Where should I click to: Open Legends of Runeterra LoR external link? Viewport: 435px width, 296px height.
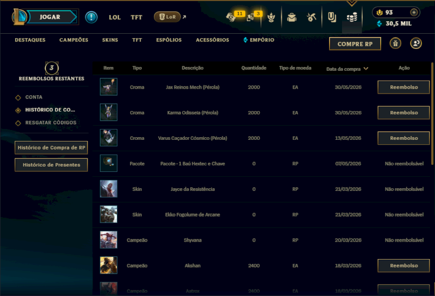coord(170,17)
